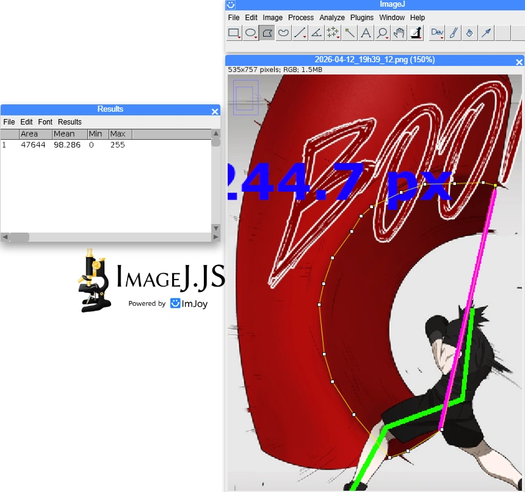Click Results horizontal scroll left arrow

(5, 237)
